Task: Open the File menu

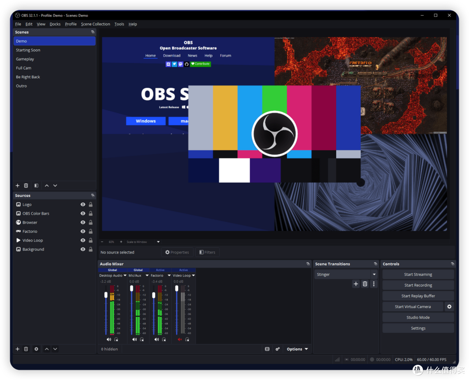Action: click(x=18, y=24)
